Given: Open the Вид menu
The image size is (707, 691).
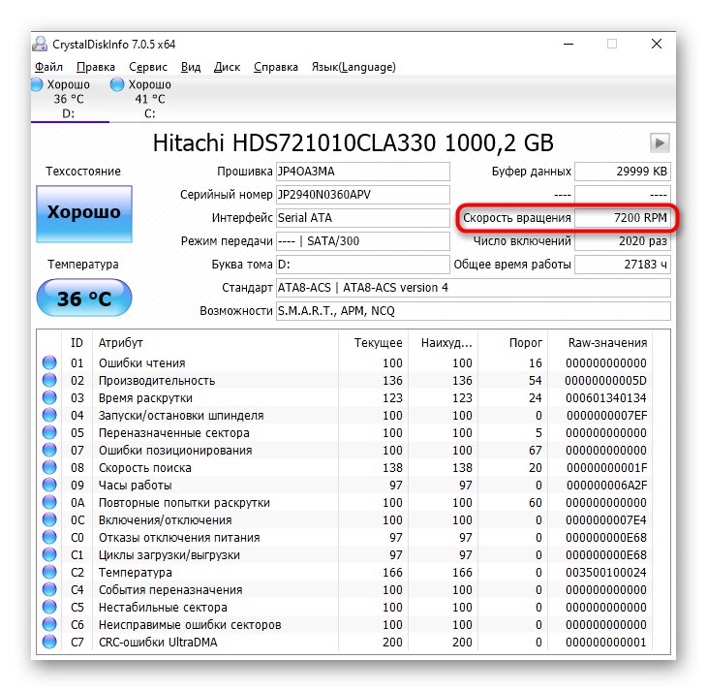Looking at the screenshot, I should [191, 67].
